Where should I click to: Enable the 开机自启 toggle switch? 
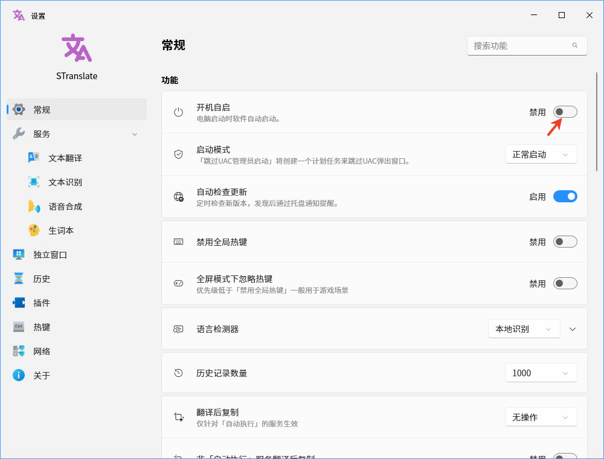pyautogui.click(x=565, y=112)
